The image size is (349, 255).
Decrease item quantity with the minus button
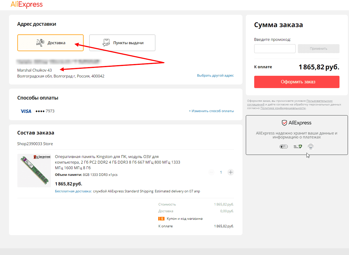[211, 172]
